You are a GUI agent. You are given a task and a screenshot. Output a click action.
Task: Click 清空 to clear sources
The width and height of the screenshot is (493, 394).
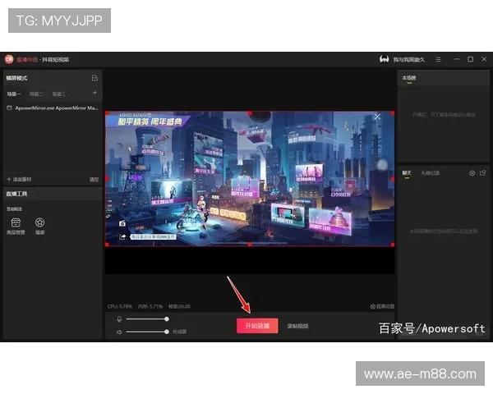click(94, 180)
